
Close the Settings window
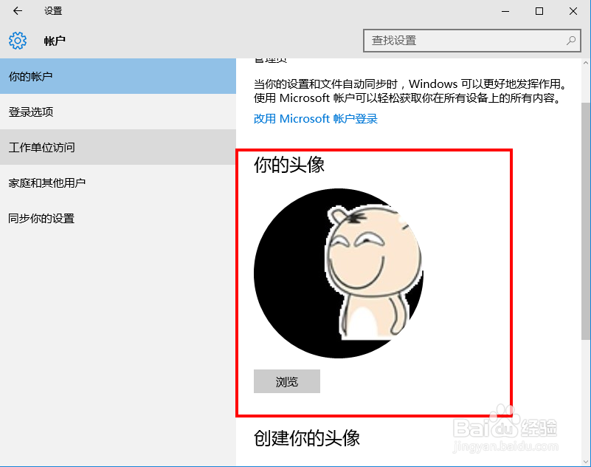(x=573, y=11)
